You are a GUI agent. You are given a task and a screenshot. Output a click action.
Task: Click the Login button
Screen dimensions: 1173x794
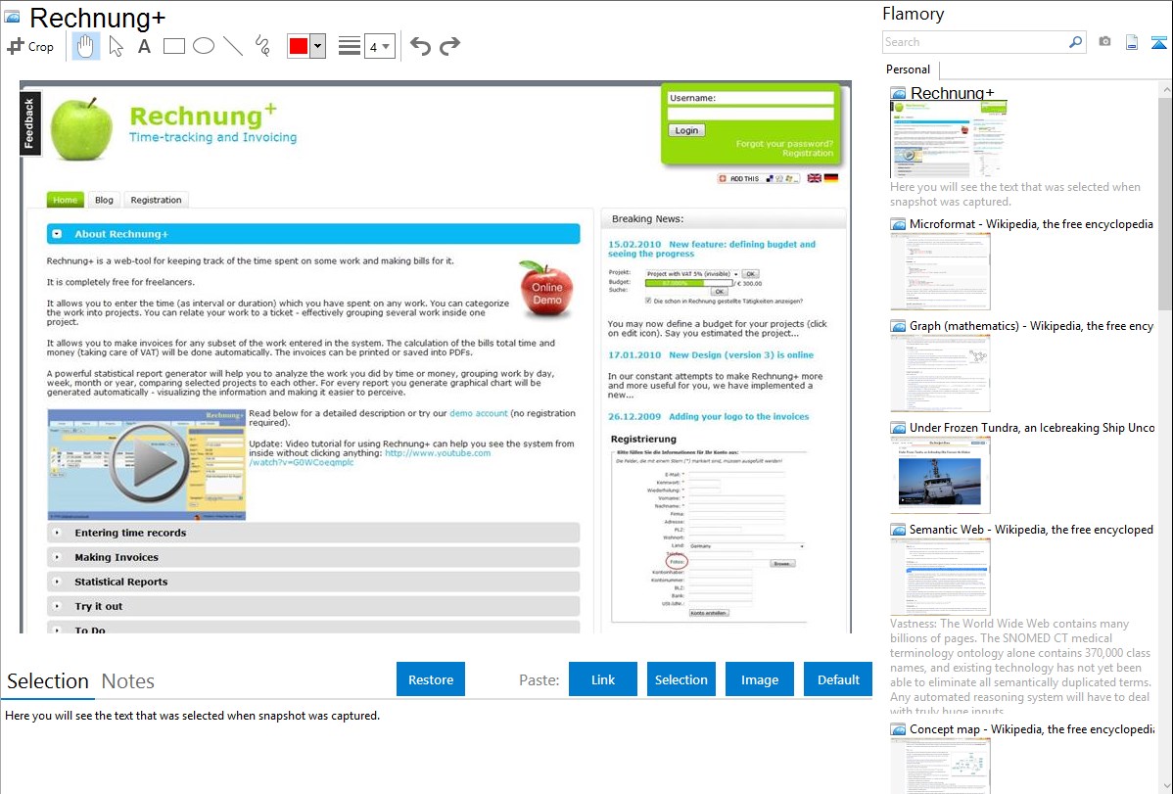click(686, 130)
